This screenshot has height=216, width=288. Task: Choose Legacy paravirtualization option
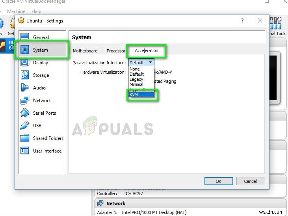point(141,79)
